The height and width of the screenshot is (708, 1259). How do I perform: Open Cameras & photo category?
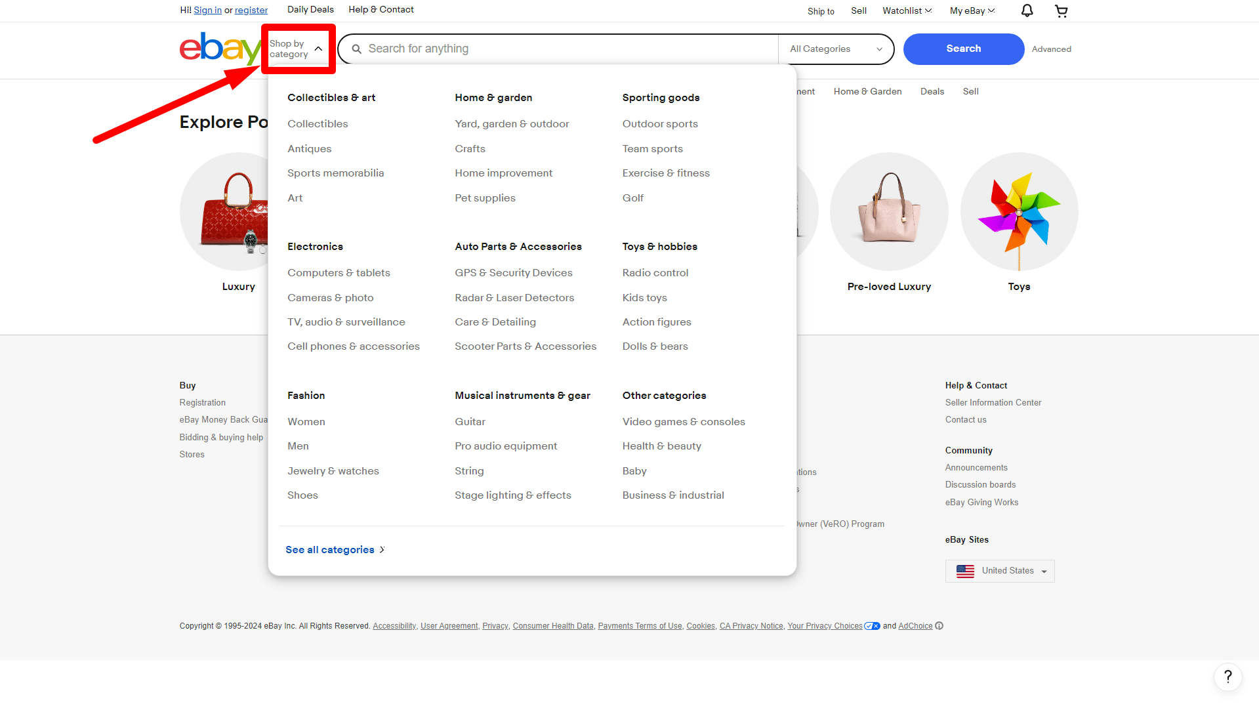coord(330,298)
